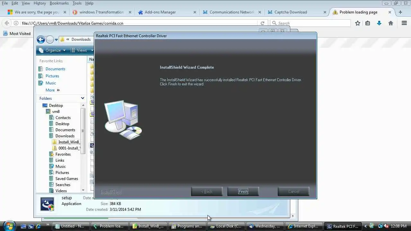Open Pictures favorite link

[x=52, y=76]
